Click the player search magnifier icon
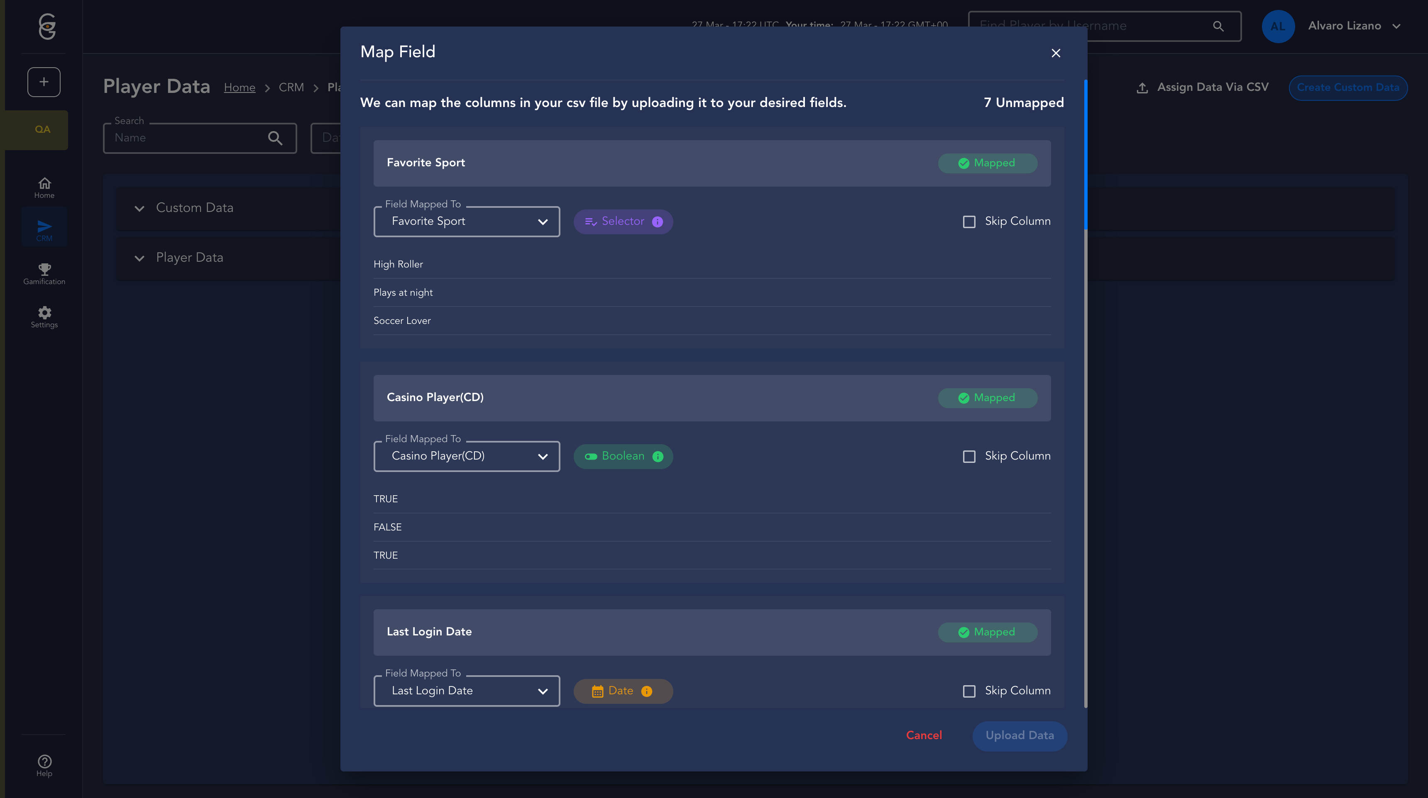 1218,26
